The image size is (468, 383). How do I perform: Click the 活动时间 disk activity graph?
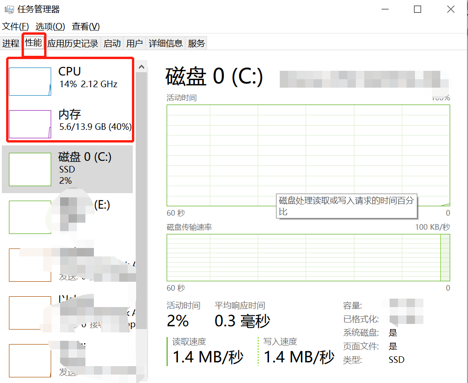pos(308,155)
